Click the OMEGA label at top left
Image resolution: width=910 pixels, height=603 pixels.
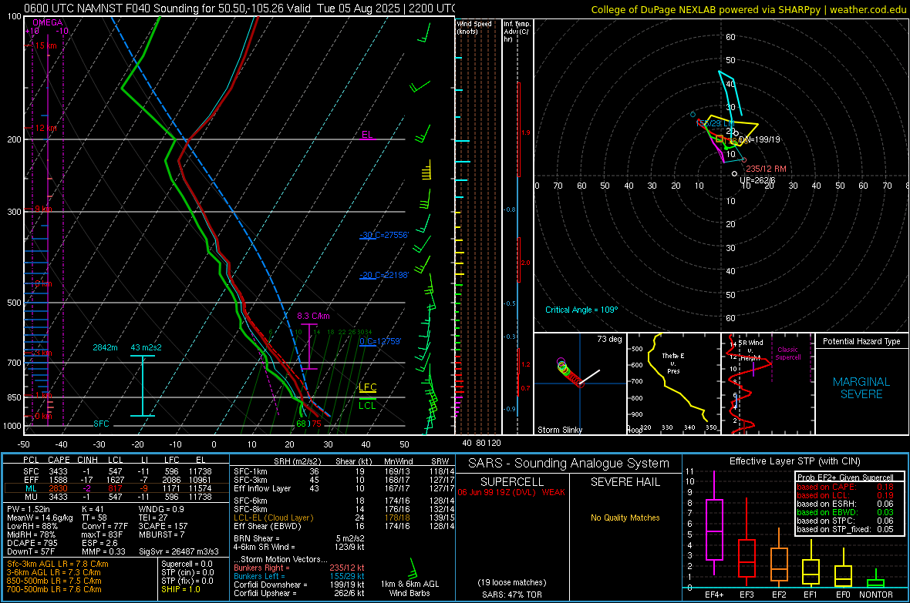48,22
